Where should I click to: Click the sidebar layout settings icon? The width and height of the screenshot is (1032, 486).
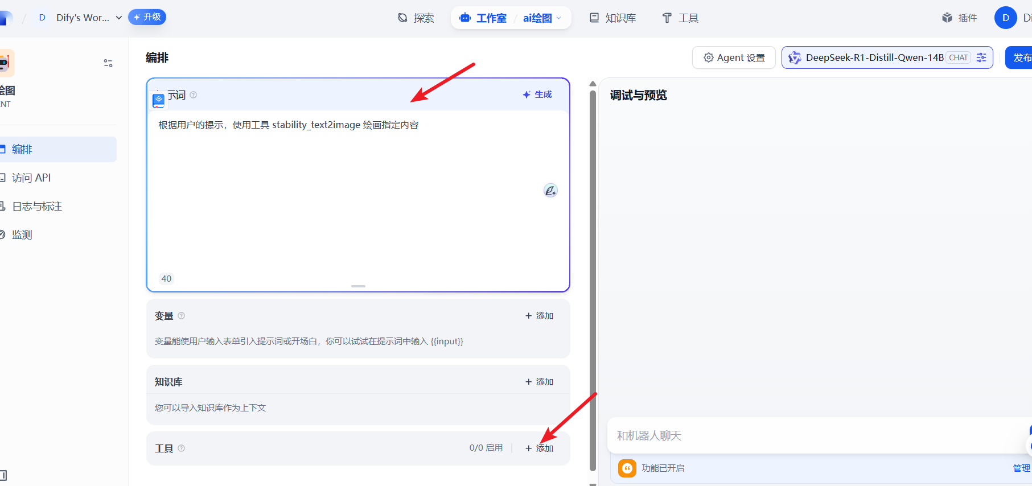[x=108, y=63]
